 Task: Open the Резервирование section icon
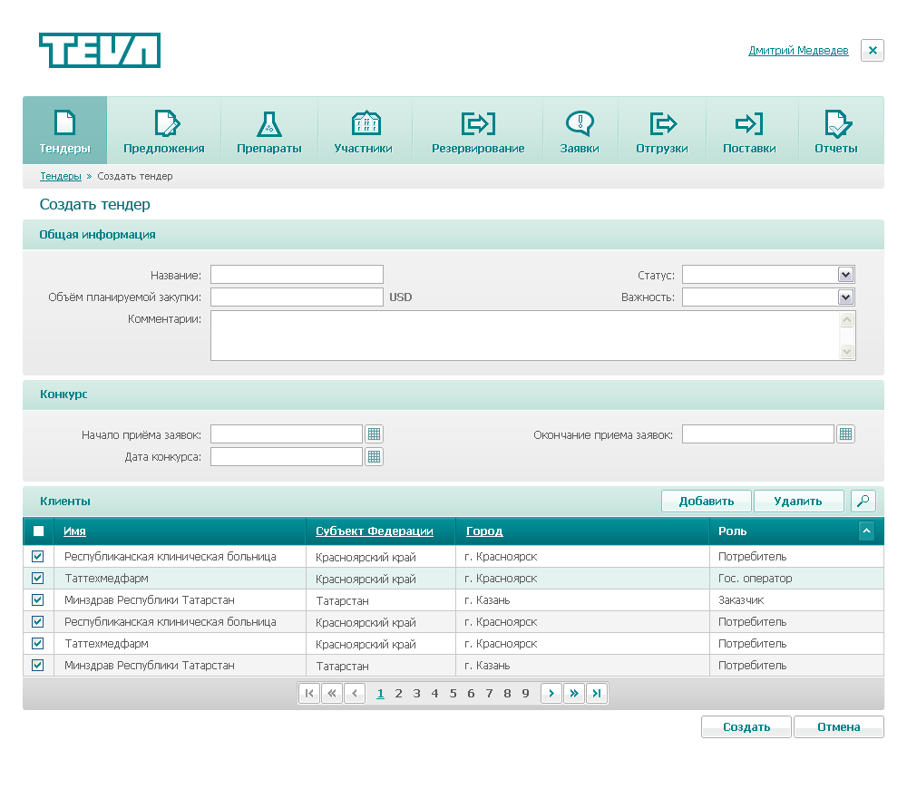click(x=478, y=123)
